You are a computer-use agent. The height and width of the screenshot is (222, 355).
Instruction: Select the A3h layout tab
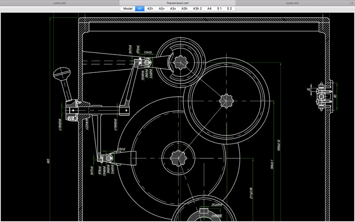[x=184, y=8]
